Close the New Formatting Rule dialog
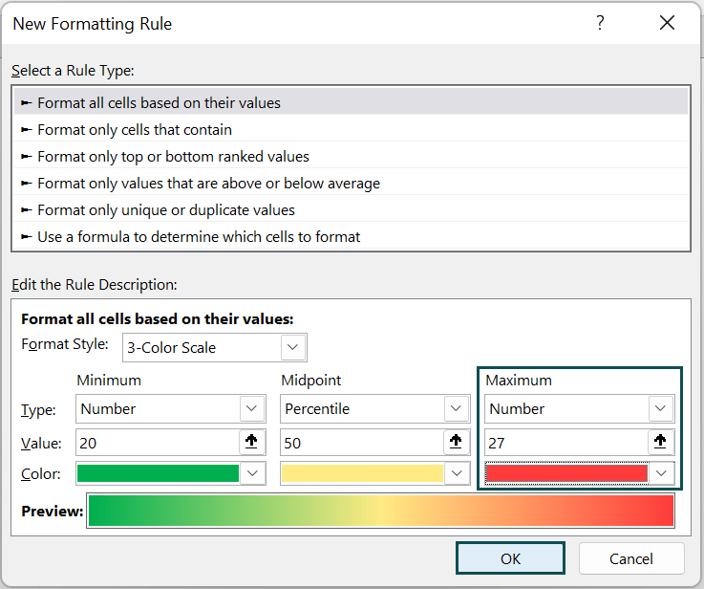Screen dimensions: 704x589 click(x=667, y=22)
